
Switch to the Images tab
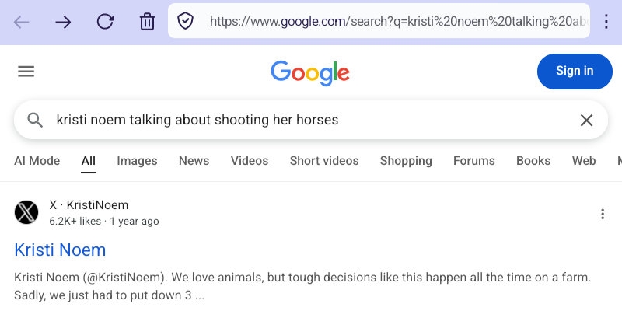point(137,161)
